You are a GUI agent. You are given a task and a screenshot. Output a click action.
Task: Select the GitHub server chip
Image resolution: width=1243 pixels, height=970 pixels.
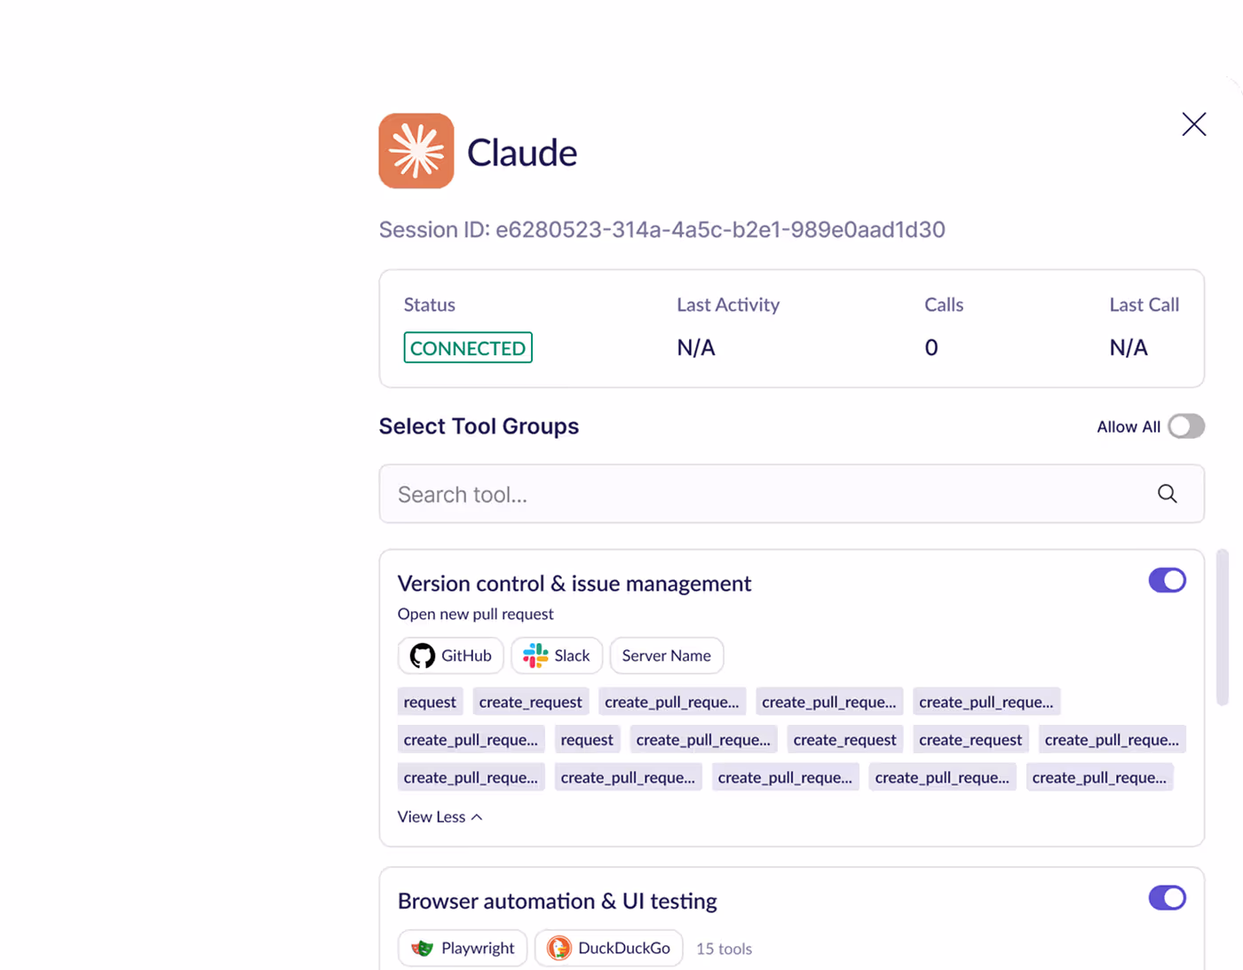[x=451, y=656]
